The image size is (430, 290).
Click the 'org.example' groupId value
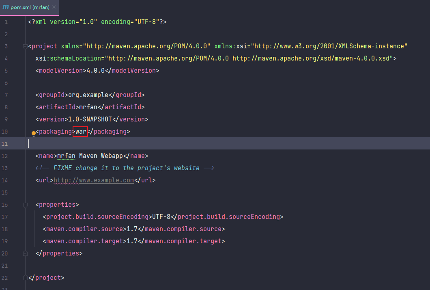point(88,95)
